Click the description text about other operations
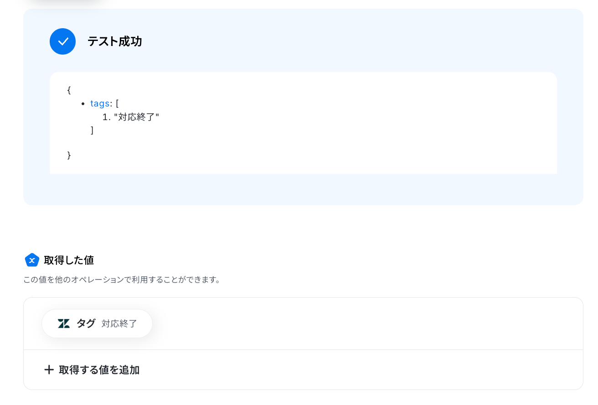This screenshot has width=598, height=405. (122, 280)
